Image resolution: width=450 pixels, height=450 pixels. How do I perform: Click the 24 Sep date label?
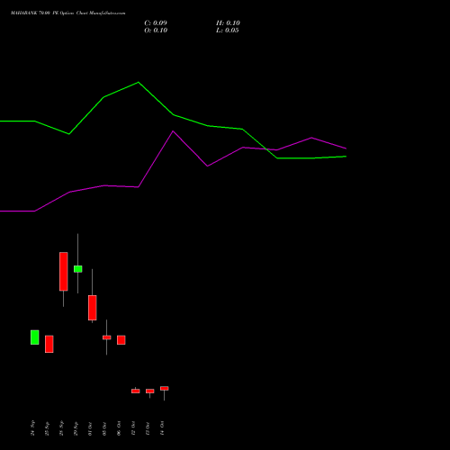coord(32,428)
